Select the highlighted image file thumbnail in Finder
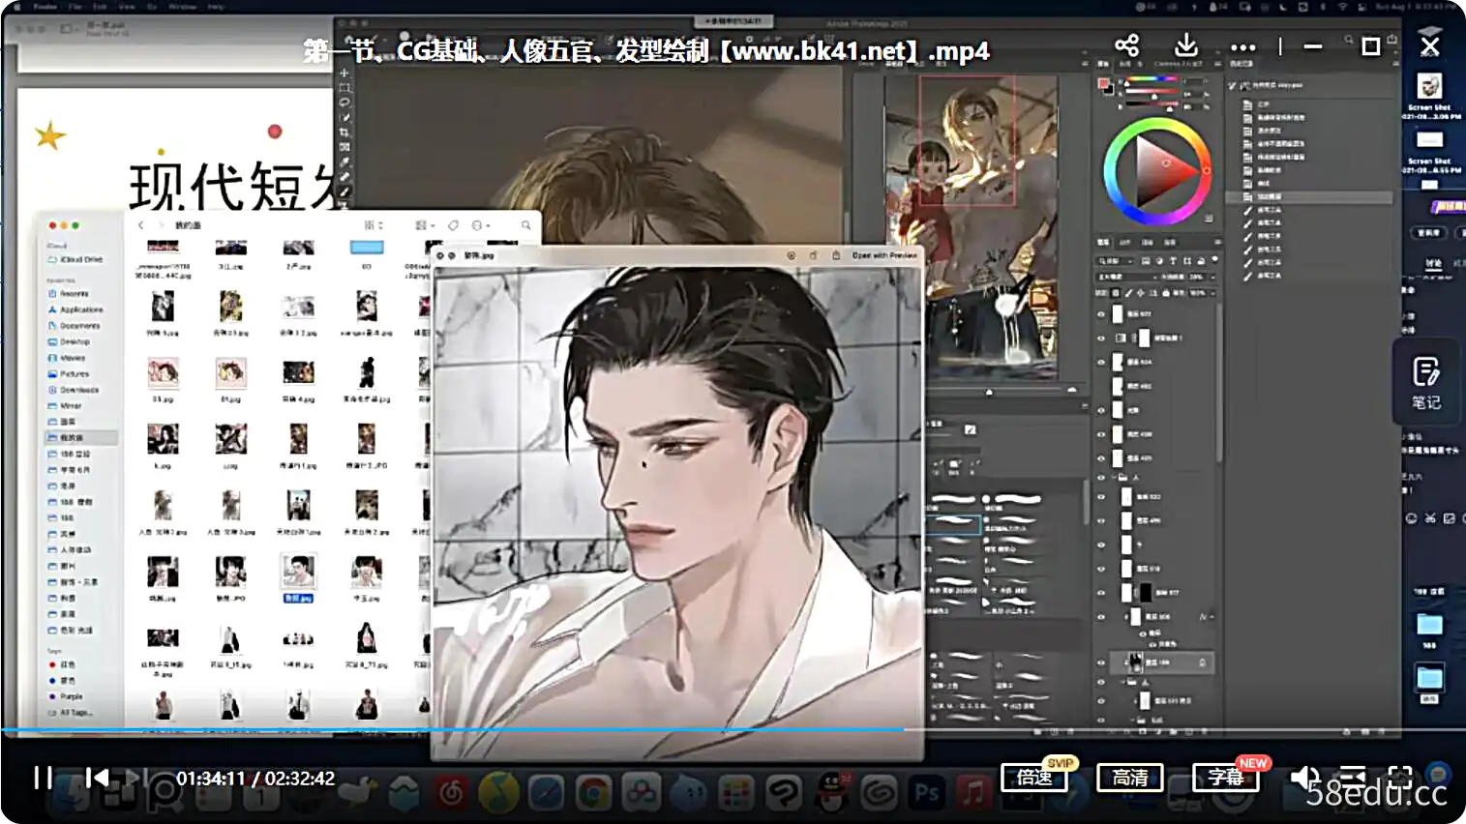Screen dimensions: 1466x824 coord(298,572)
